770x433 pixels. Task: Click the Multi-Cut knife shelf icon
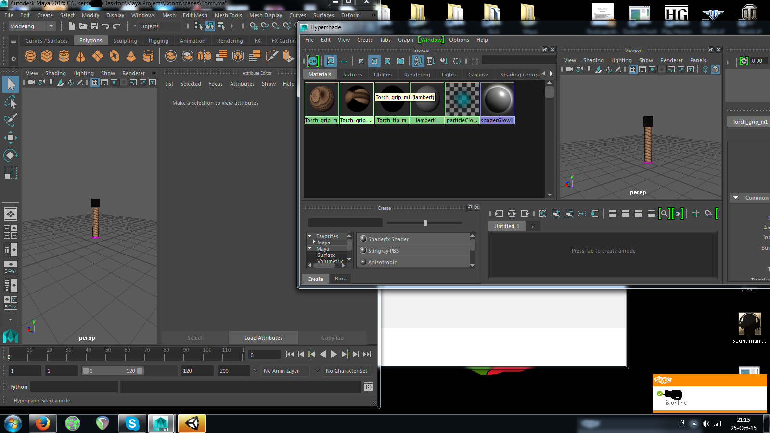point(272,56)
